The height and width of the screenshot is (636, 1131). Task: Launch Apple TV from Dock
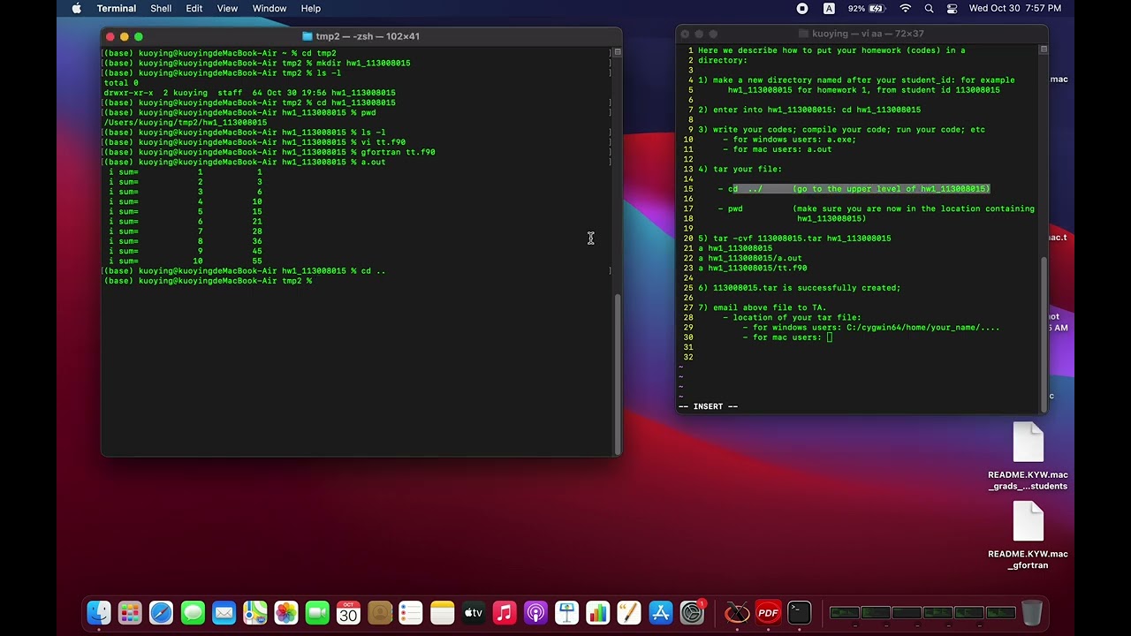coord(474,612)
